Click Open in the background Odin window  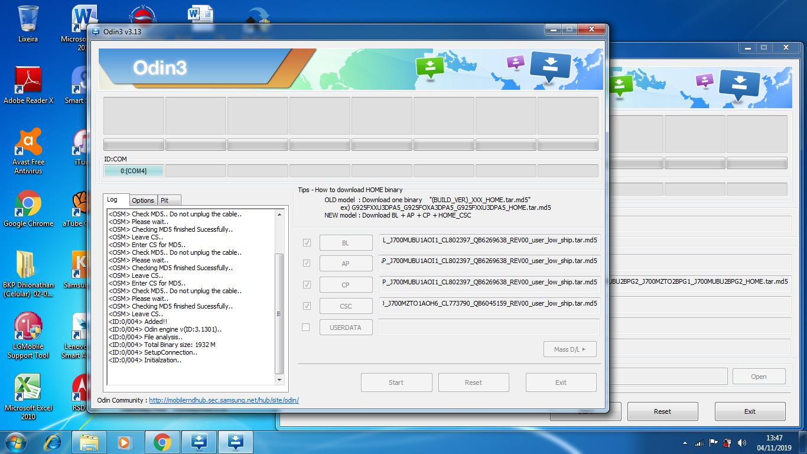click(x=759, y=377)
